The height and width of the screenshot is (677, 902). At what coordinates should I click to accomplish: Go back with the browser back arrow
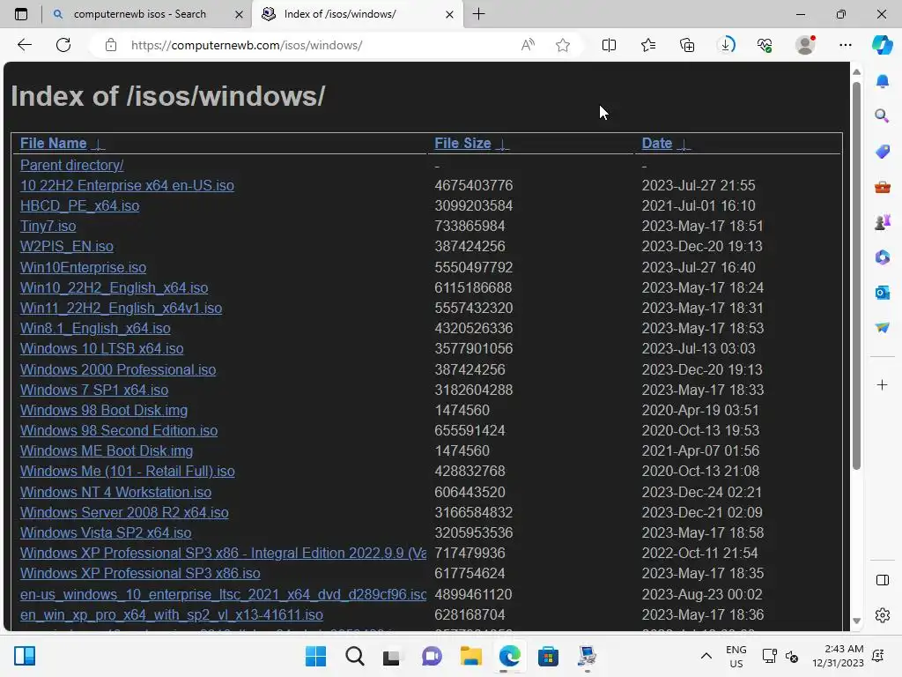(x=24, y=45)
